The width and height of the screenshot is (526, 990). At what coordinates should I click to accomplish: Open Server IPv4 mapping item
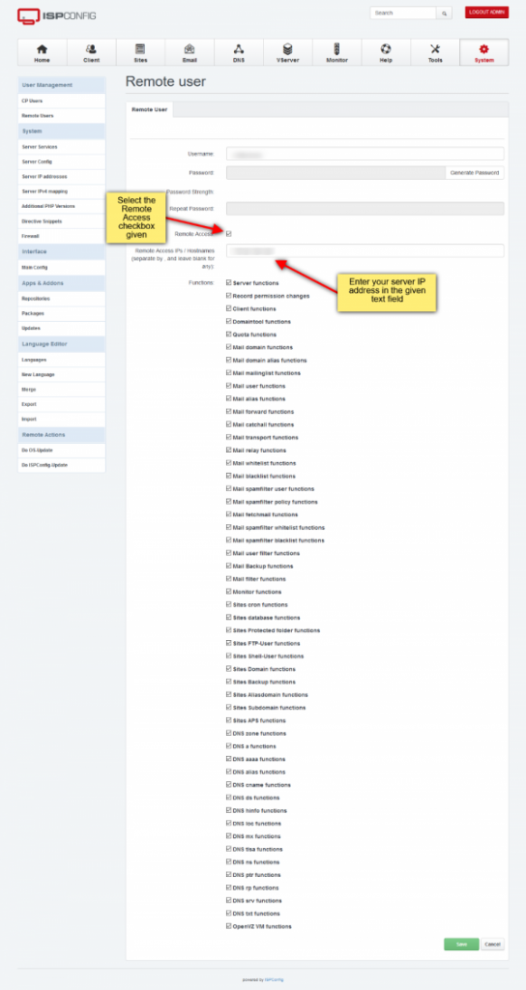click(x=61, y=191)
